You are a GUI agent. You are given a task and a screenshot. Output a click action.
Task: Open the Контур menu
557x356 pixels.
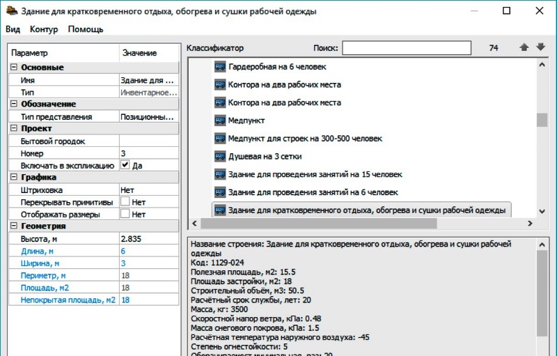coord(44,29)
